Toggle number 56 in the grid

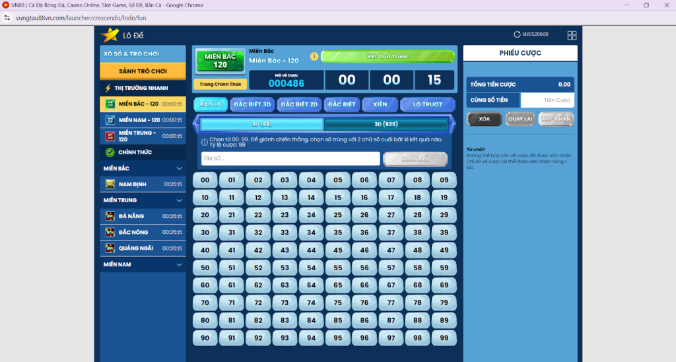364,268
